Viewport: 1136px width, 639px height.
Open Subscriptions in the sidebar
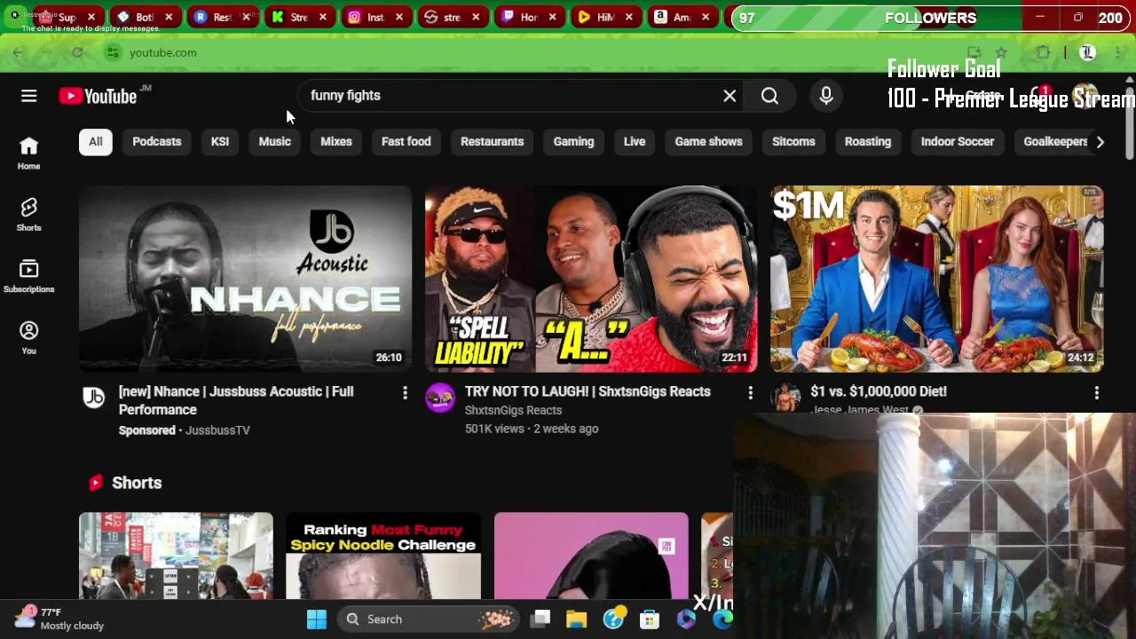click(28, 276)
